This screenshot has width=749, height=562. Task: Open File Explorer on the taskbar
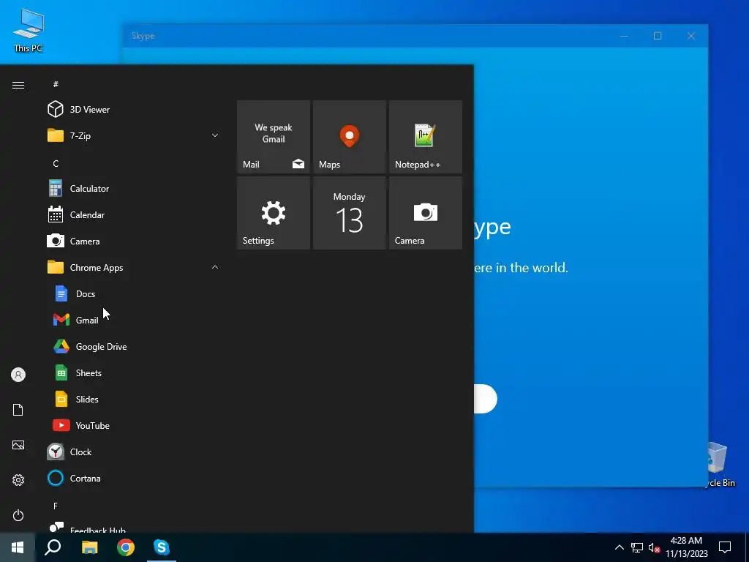[89, 547]
